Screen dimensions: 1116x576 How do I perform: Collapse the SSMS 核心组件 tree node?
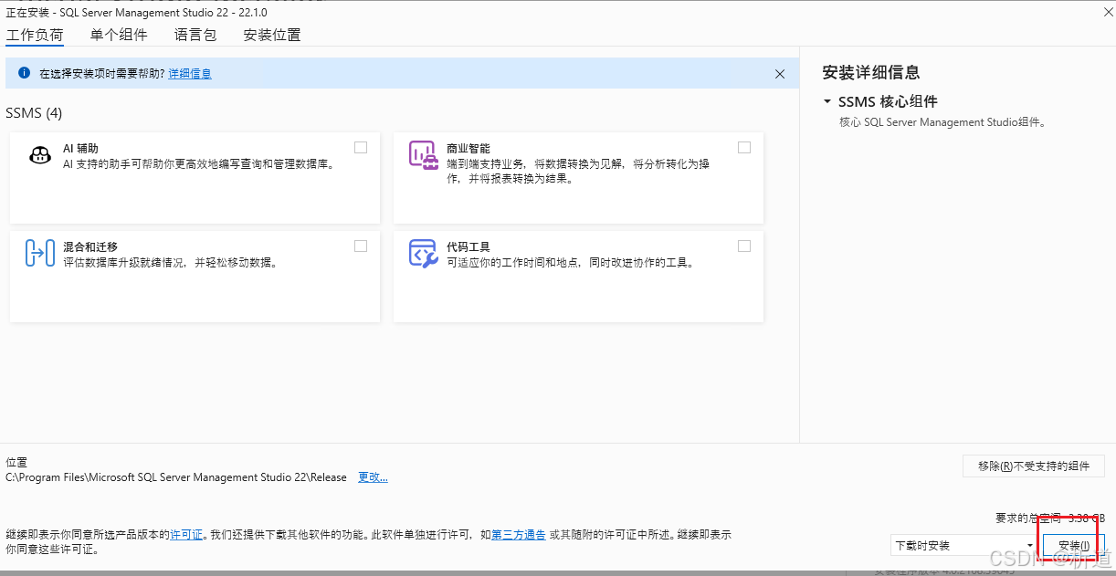[x=827, y=101]
